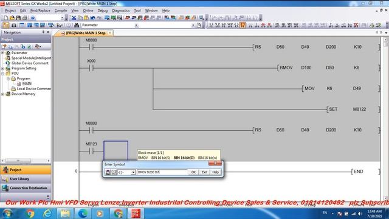The width and height of the screenshot is (389, 219).
Task: Open the Tool menu
Action: tap(137, 10)
